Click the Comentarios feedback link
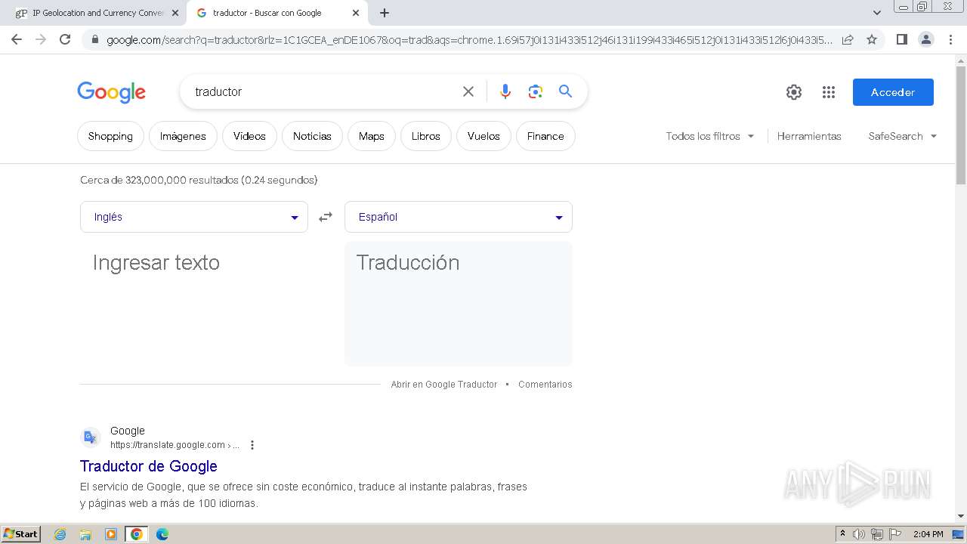This screenshot has height=544, width=967. [545, 385]
